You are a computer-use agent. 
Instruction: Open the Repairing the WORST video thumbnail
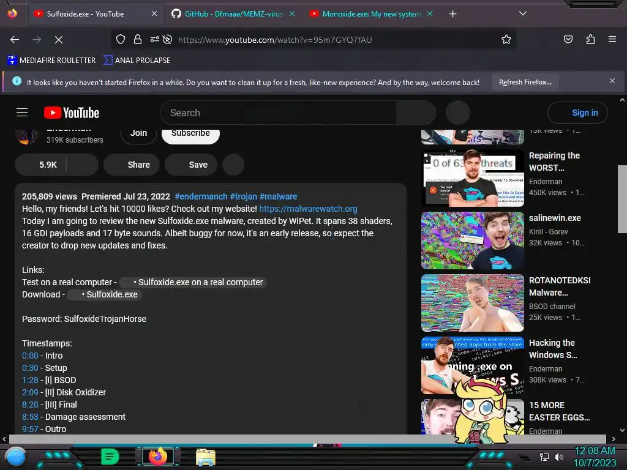click(x=472, y=178)
